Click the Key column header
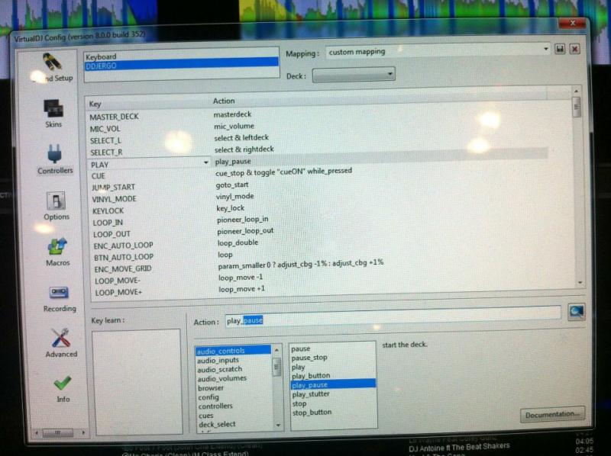The height and width of the screenshot is (456, 611). point(95,104)
